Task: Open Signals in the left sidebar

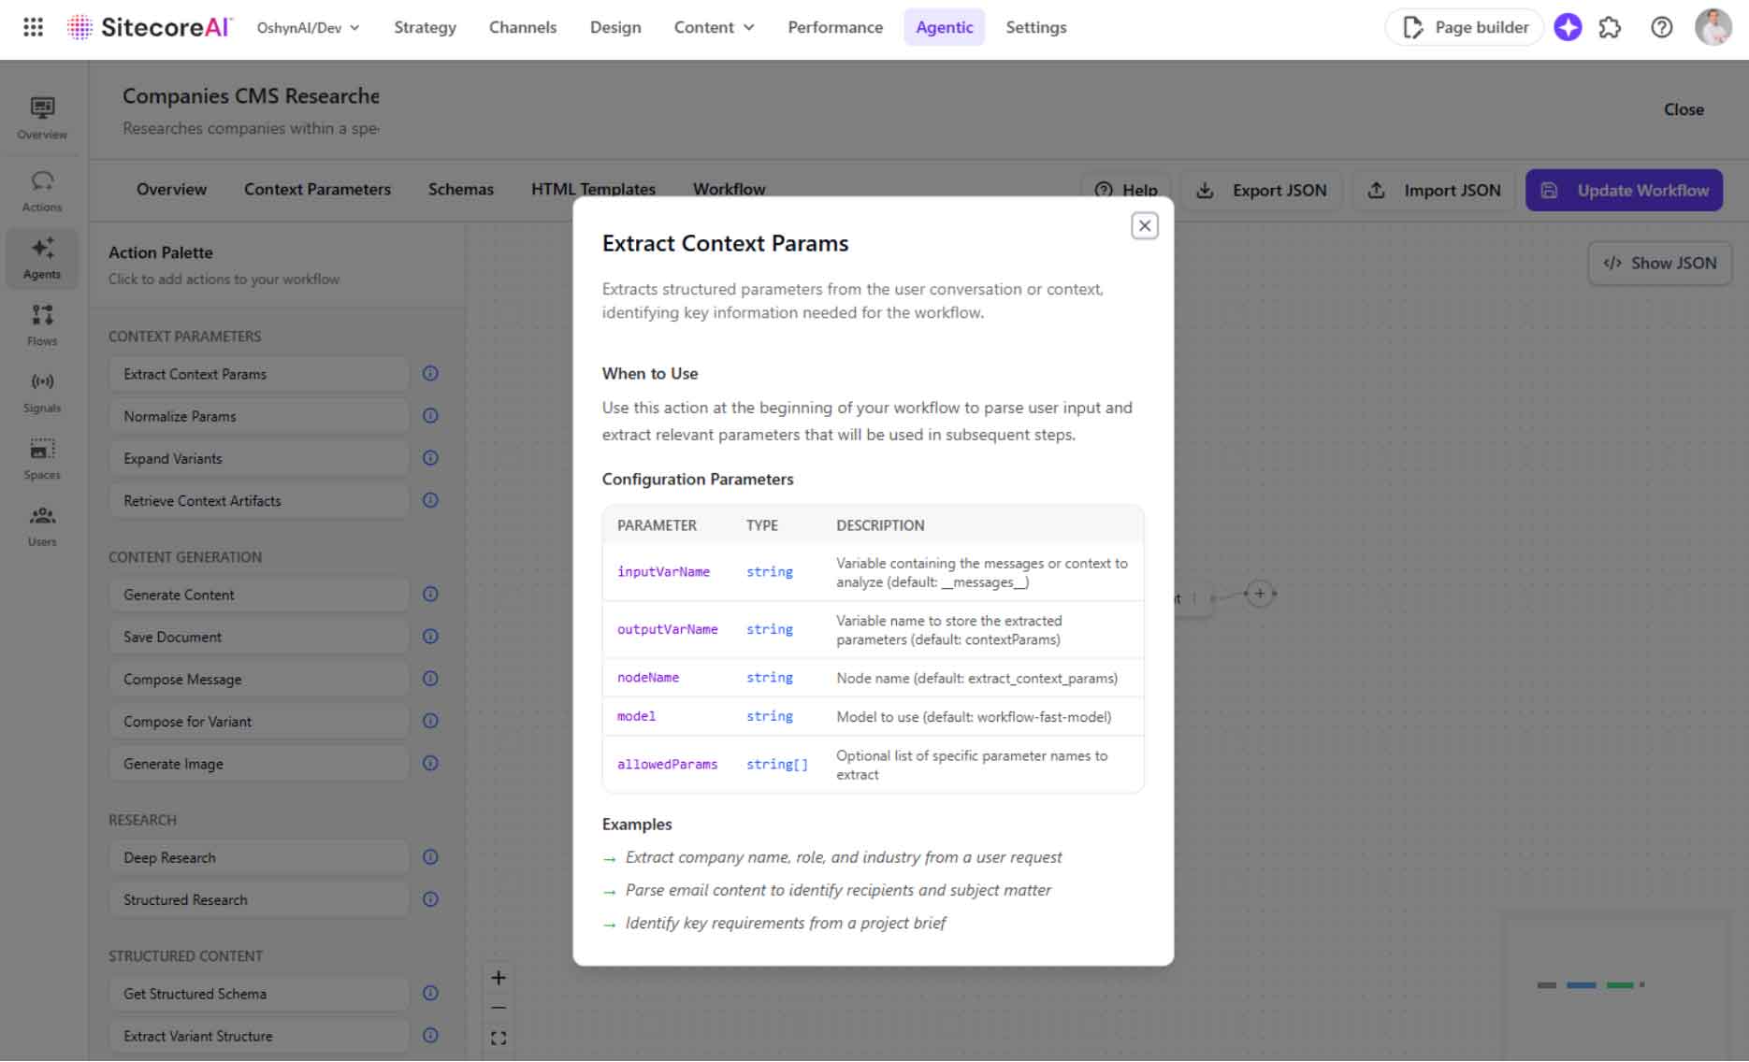Action: (x=42, y=393)
